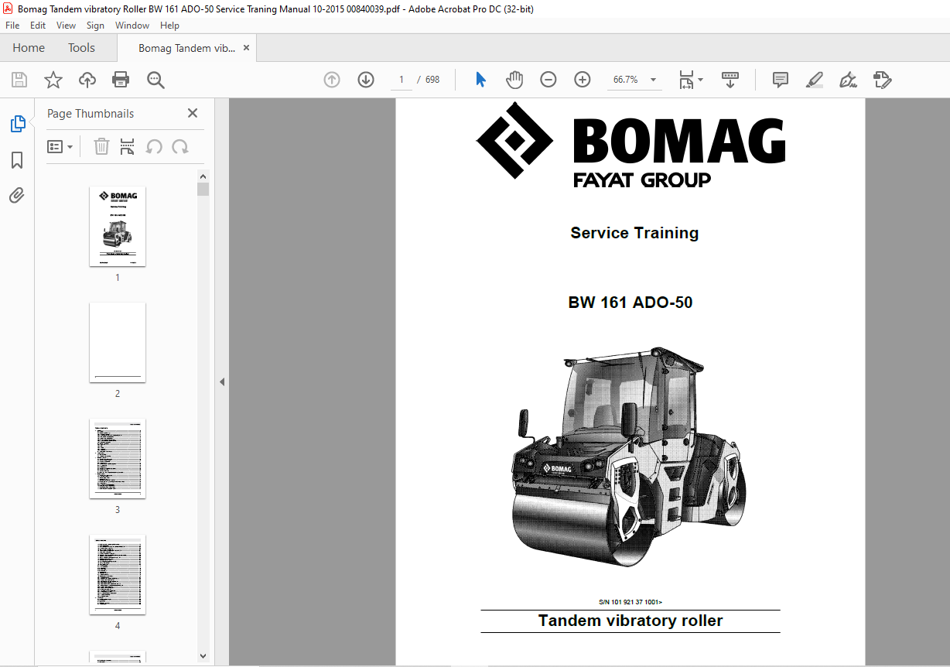
Task: Select the Bomag Tandem vib... document tab
Action: point(186,48)
